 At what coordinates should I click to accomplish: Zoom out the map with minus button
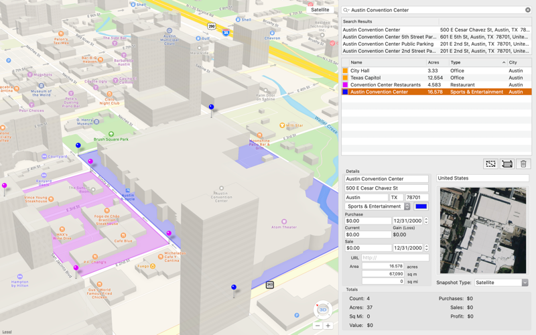pos(318,326)
